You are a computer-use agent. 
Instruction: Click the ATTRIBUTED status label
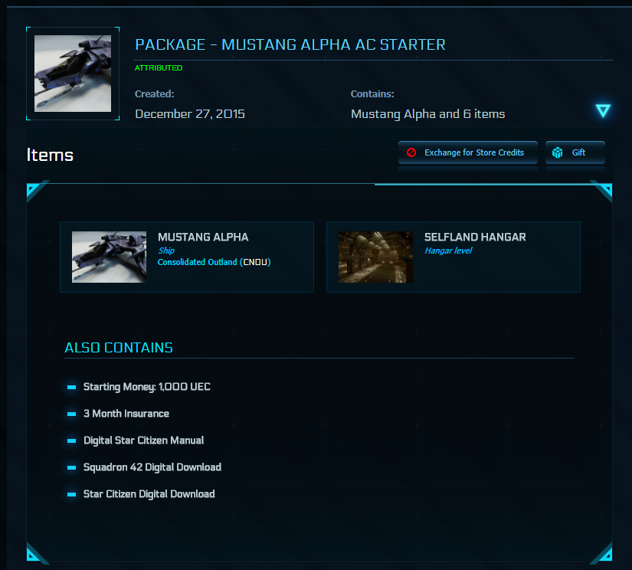tap(159, 67)
